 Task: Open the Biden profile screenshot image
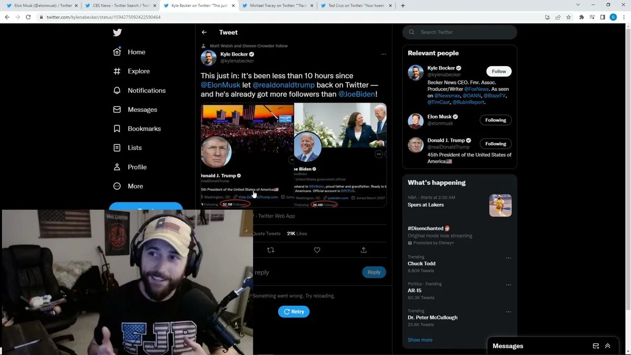(x=340, y=155)
